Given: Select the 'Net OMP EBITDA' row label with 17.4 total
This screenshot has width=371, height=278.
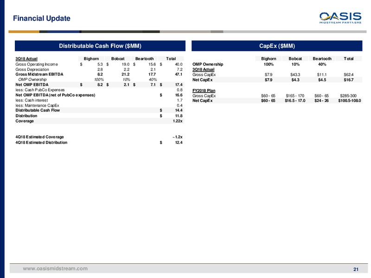Looking at the screenshot, I should click(32, 85).
